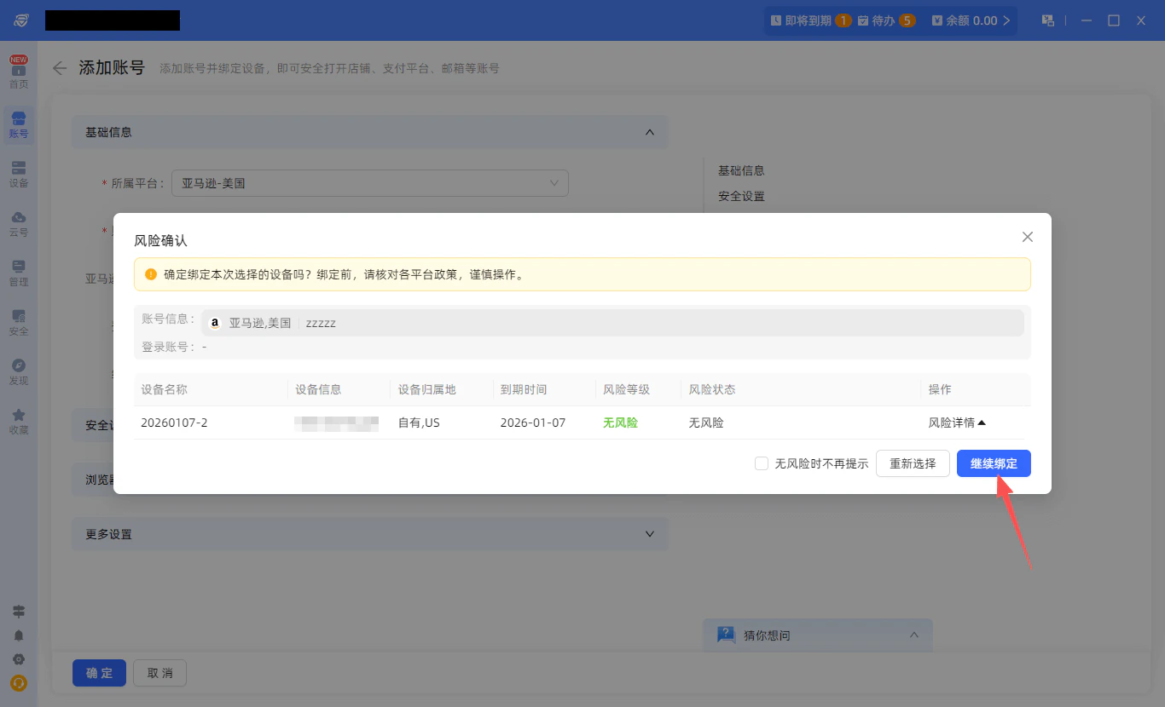Click the orange badge 5 next to 待办
The image size is (1165, 707).
click(x=907, y=20)
